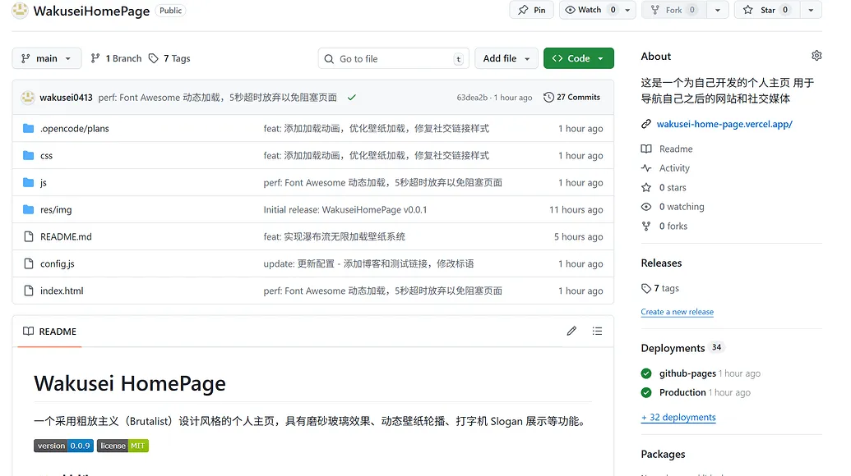Open the css folder
This screenshot has height=476, width=851.
point(46,155)
